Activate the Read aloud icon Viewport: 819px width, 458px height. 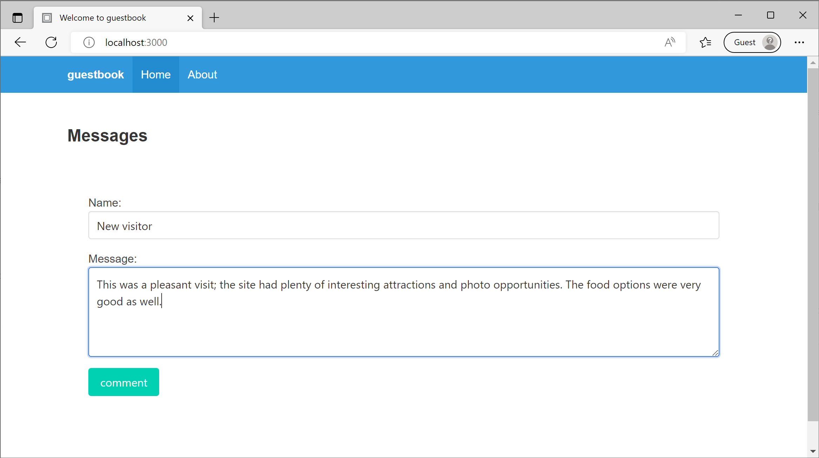click(x=669, y=42)
